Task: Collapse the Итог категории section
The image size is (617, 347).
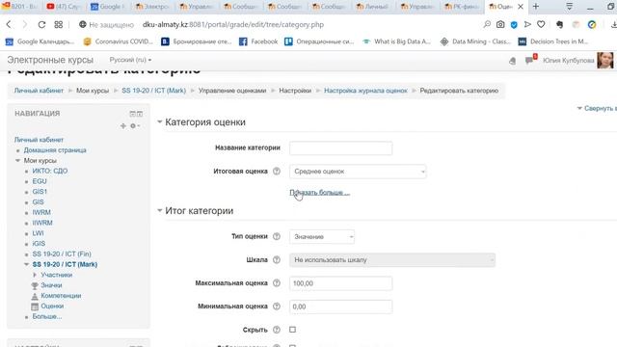Action: [x=160, y=211]
